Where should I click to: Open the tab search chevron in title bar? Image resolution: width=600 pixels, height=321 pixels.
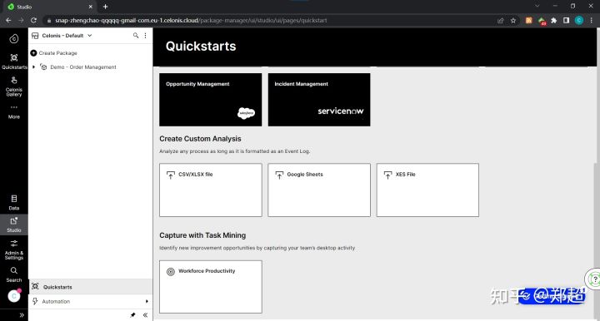(x=537, y=6)
